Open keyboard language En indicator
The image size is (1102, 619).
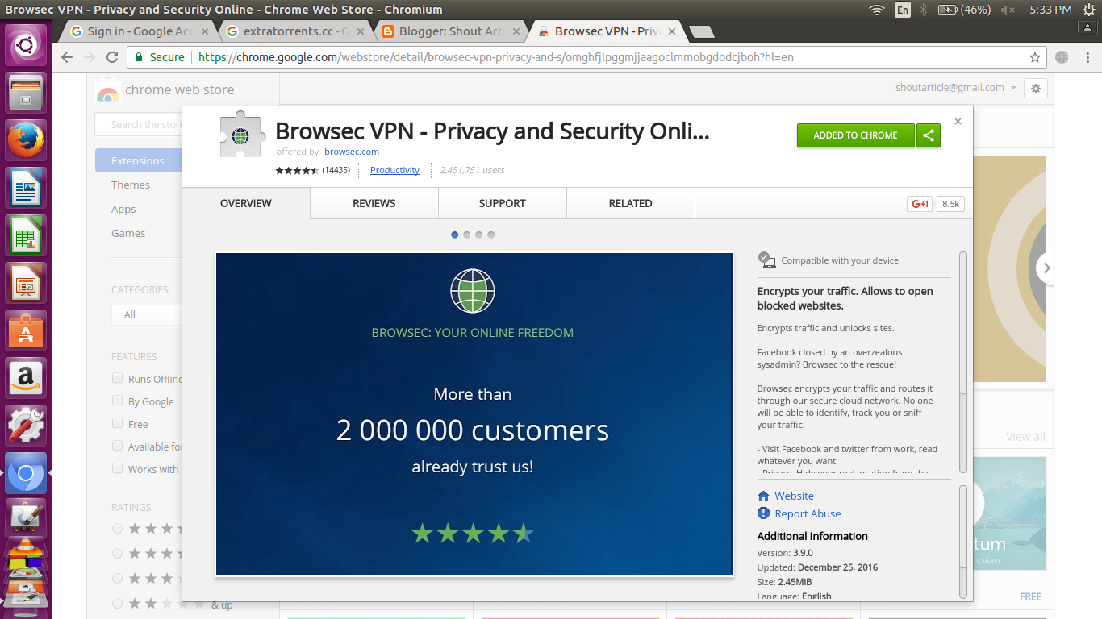click(902, 10)
